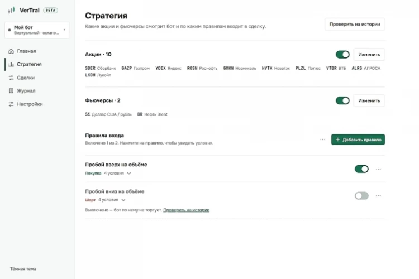Click Изменить next to Акции
Screen dimensions: 419x279
coord(369,55)
